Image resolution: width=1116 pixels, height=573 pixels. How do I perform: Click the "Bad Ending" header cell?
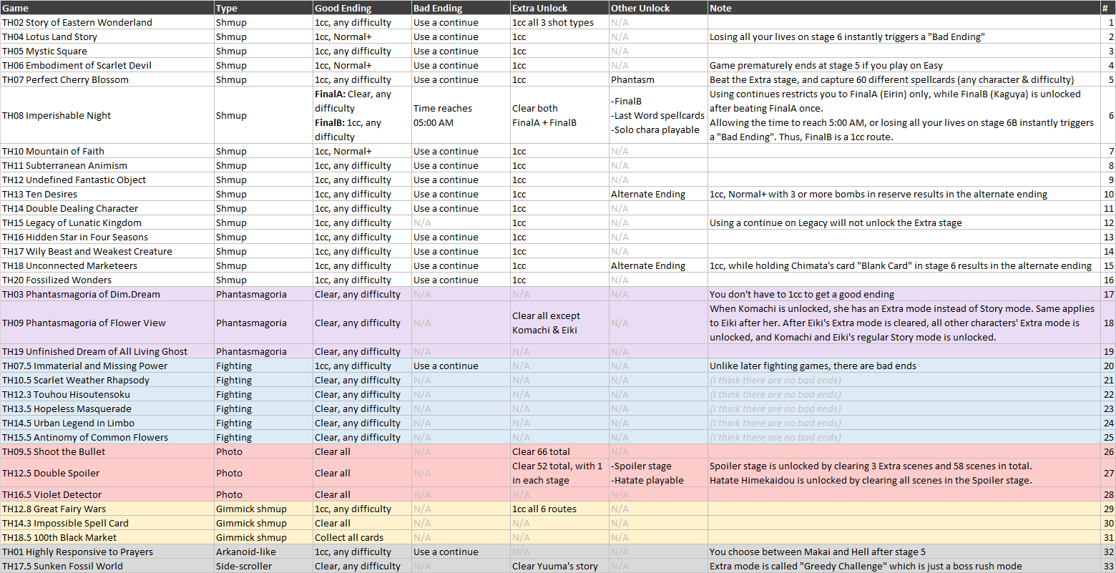[x=461, y=8]
